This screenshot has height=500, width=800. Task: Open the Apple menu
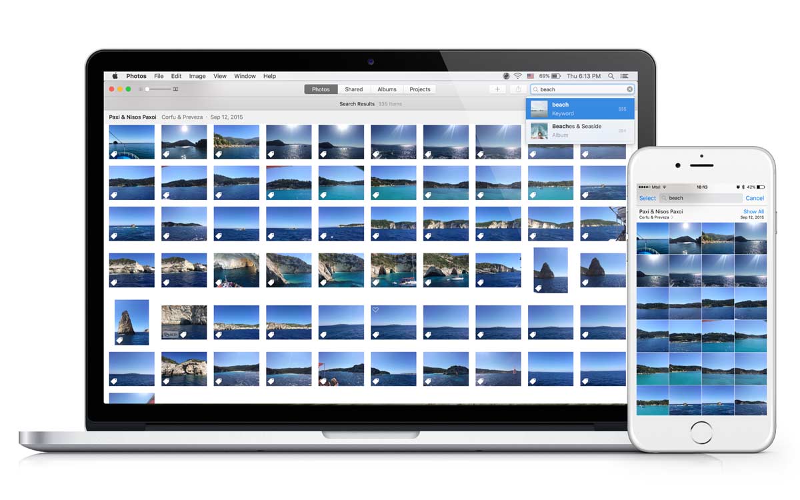(x=115, y=76)
